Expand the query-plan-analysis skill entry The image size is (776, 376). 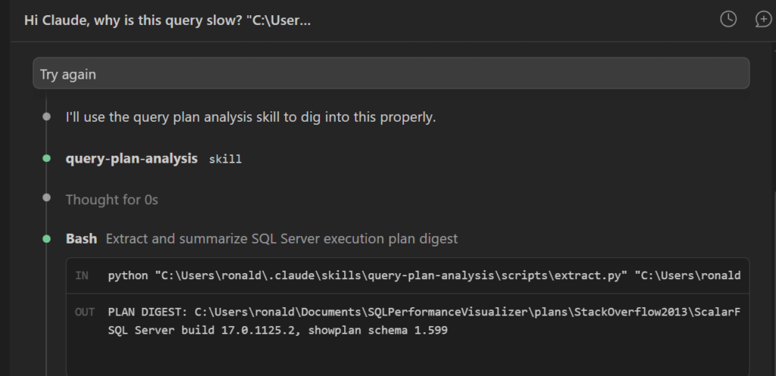pyautogui.click(x=132, y=159)
